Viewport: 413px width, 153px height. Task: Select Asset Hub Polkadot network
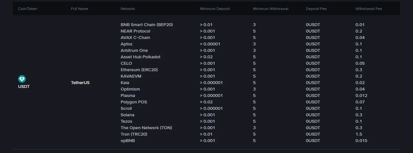click(x=140, y=57)
